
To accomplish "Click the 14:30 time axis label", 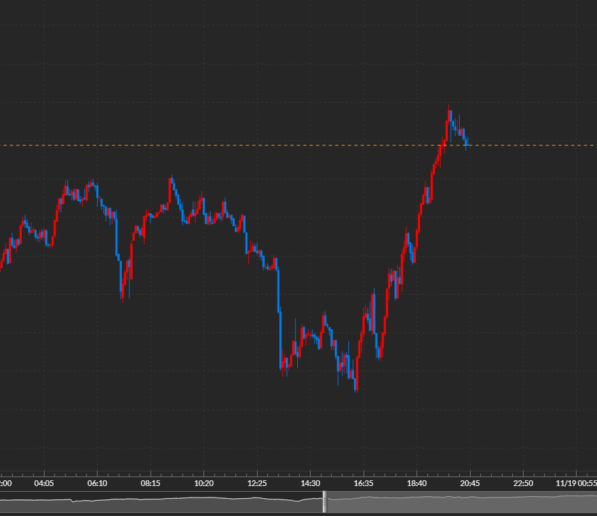I will click(310, 483).
